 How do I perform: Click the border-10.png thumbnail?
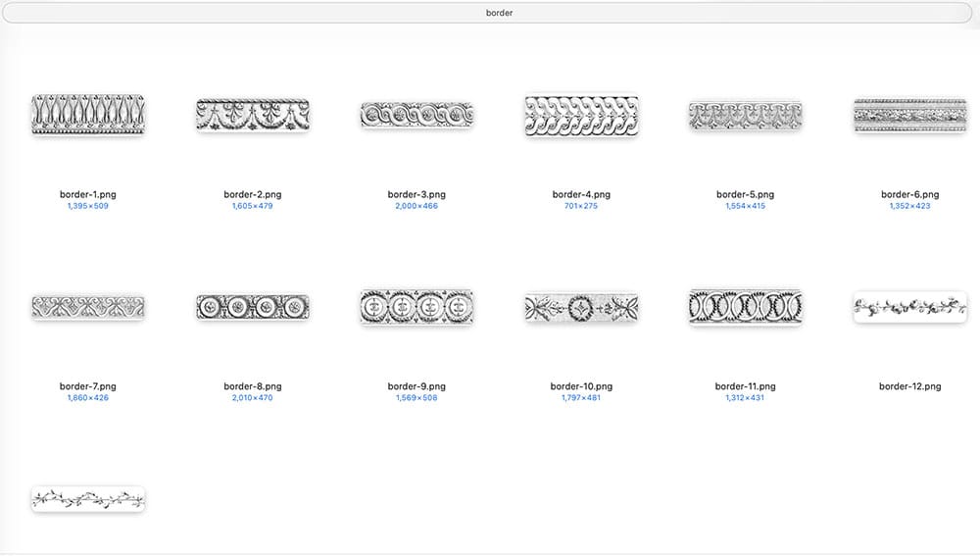pos(581,307)
